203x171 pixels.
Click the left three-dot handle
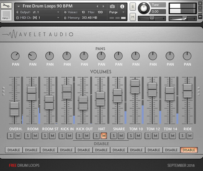tap(3, 91)
